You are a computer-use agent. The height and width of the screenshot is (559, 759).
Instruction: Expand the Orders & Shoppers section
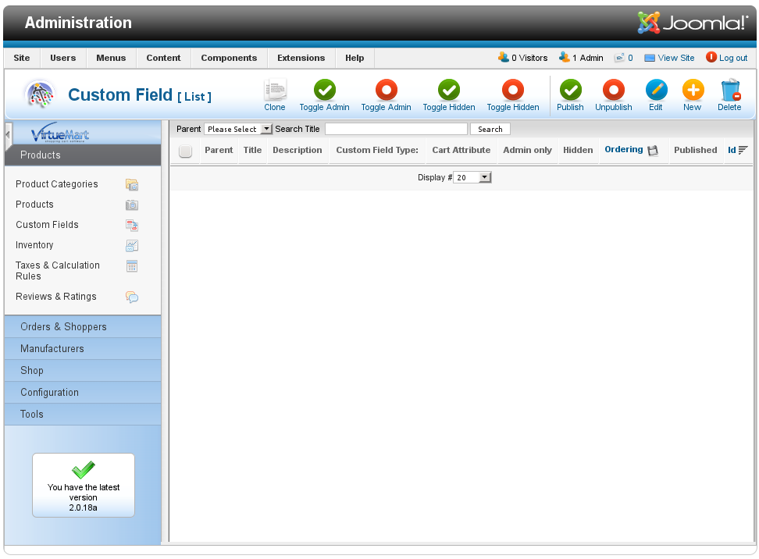(63, 327)
